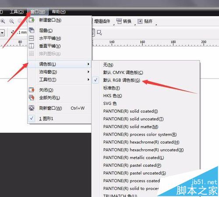Choose PANTONE(R) pastel coated palette
Image resolution: width=219 pixels, height=197 pixels.
[x=132, y=165]
